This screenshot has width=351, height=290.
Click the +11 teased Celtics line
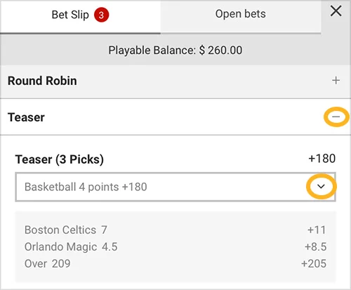317,230
